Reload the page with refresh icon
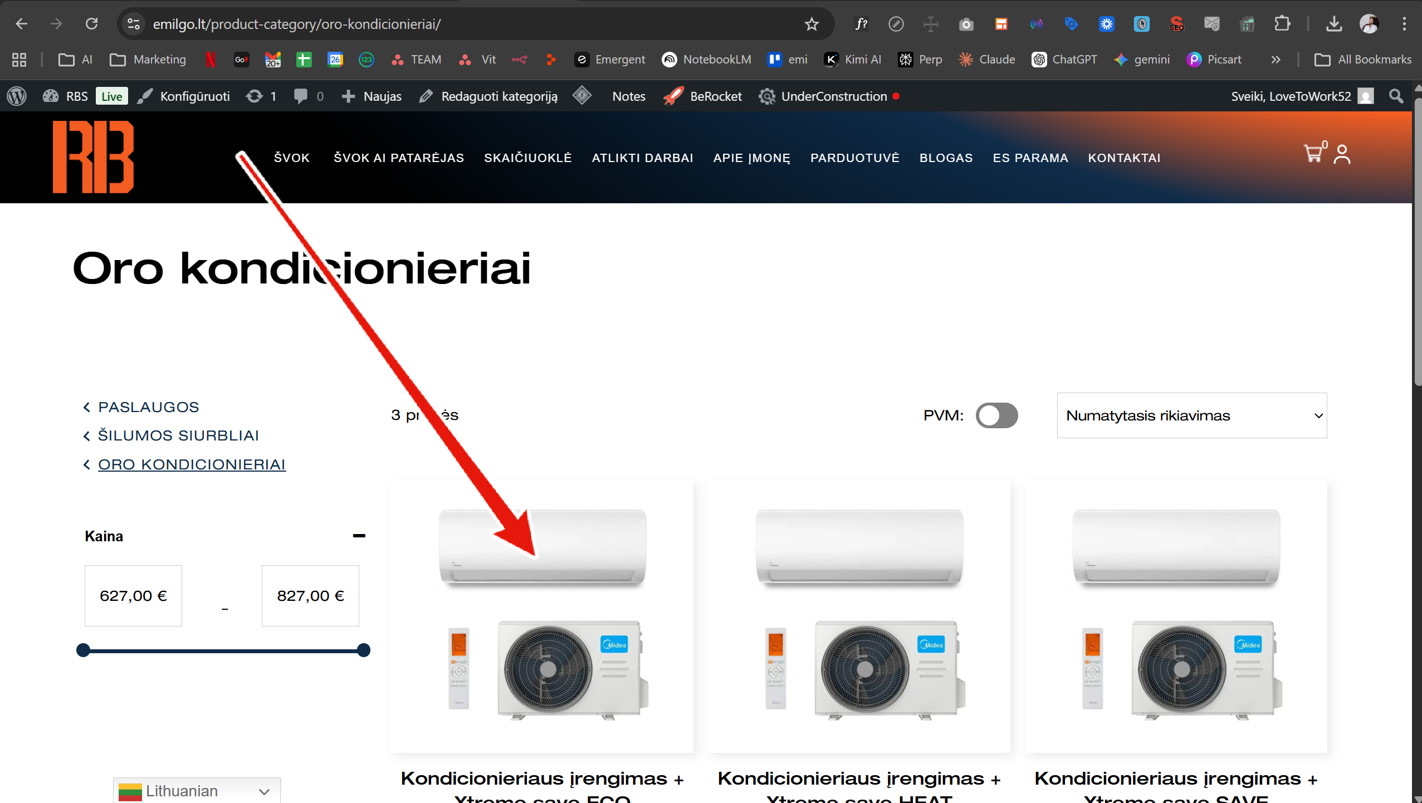 click(91, 24)
